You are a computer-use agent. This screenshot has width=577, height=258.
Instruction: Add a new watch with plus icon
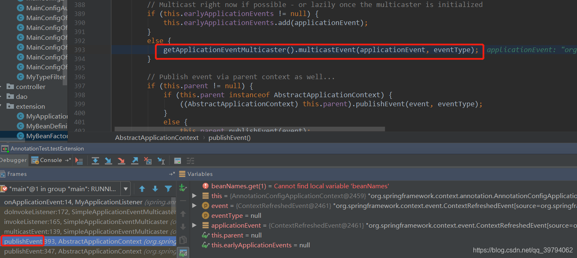pyautogui.click(x=183, y=188)
